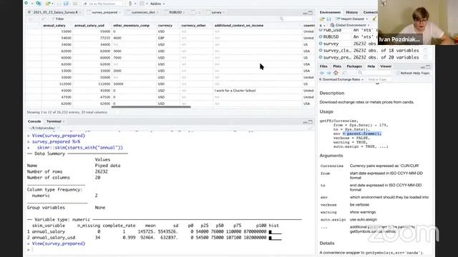Go forward in Help pane
Viewport: 458px width, 257px height.
[329, 73]
